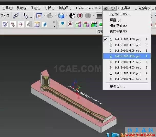Open dropdown arrow beside Fit view icon
Image resolution: width=156 pixels, height=137 pixels.
click(45, 16)
